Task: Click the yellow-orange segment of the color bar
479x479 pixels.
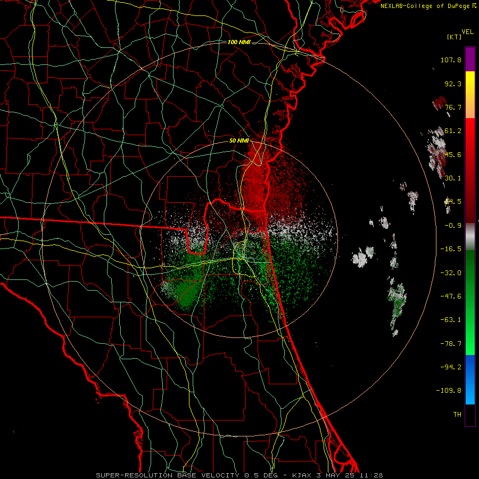Action: point(470,95)
